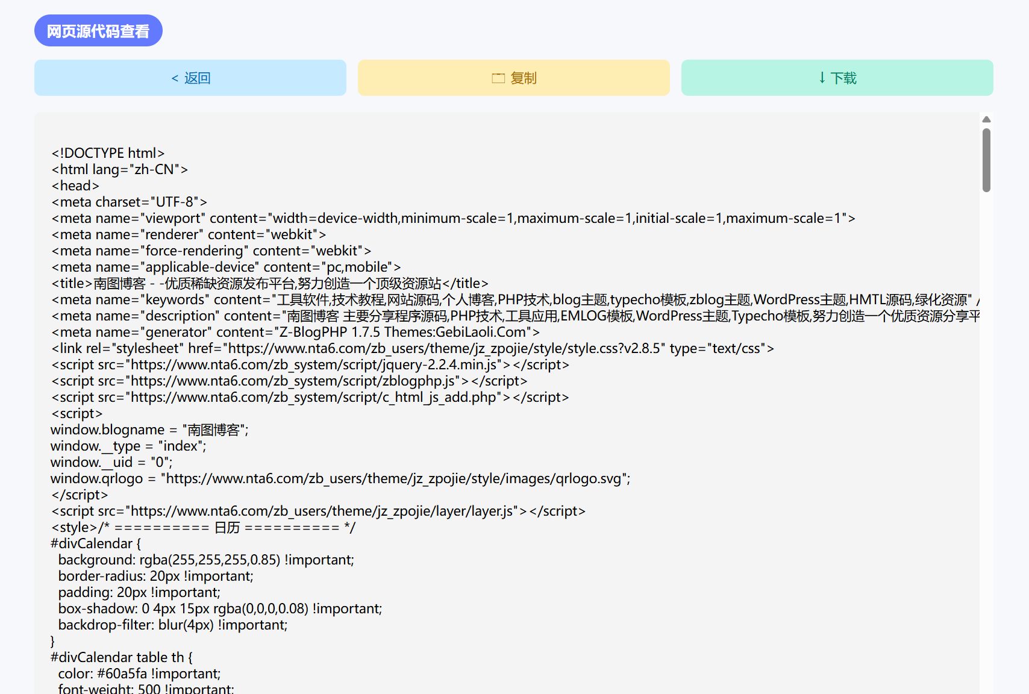Click the clipboard icon beside 复制

click(x=498, y=78)
